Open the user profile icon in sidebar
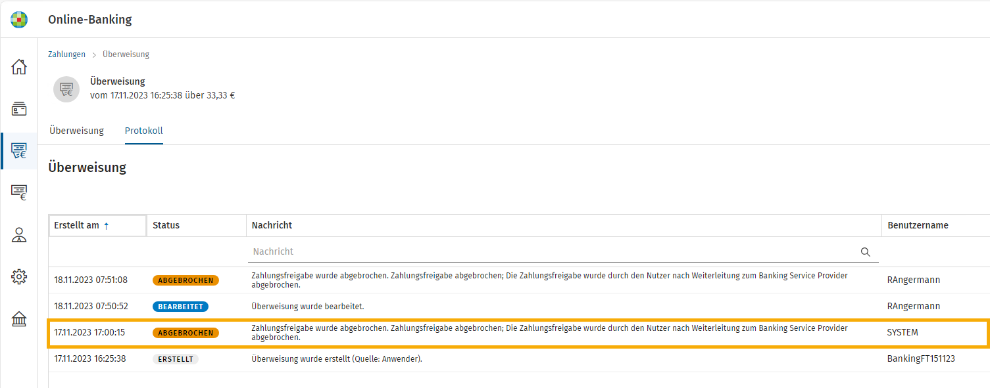 (x=19, y=235)
